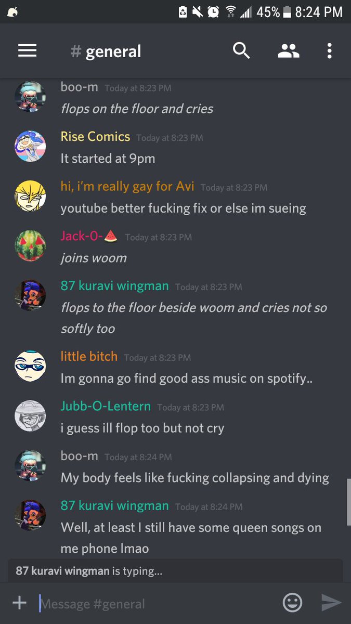Tap the plus attachment button
The image size is (351, 624).
(x=19, y=603)
